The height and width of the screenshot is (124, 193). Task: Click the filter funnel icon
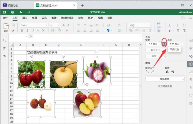click(178, 30)
